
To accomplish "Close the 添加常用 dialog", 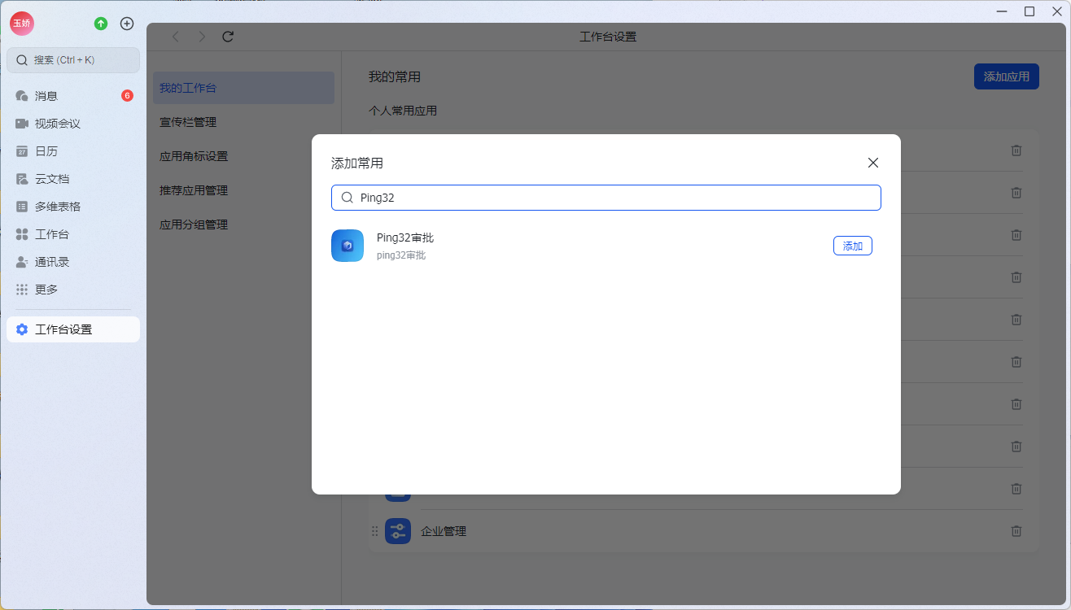I will pos(873,163).
